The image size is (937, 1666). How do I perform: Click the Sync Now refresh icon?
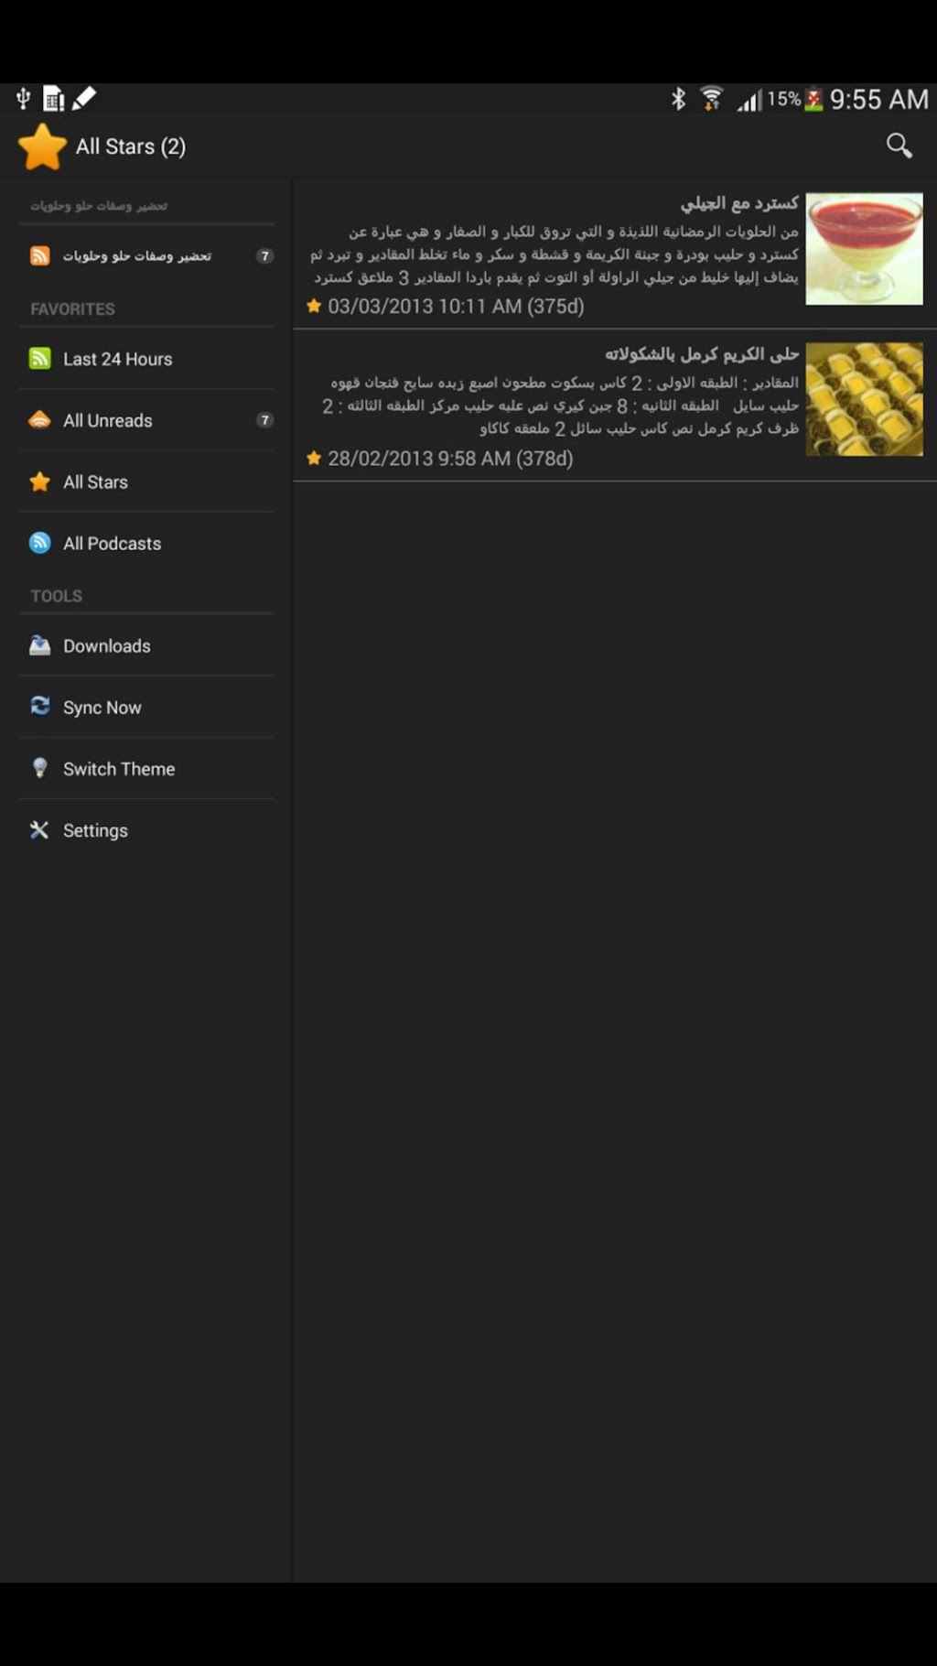(x=39, y=706)
